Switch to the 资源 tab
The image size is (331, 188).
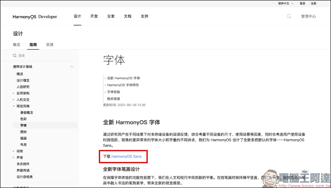pos(50,45)
